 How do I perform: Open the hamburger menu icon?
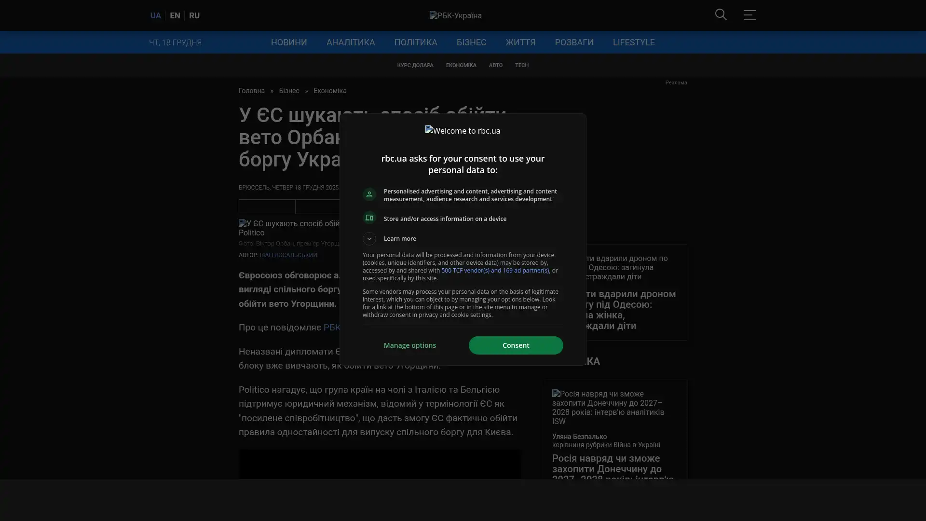[x=749, y=15]
